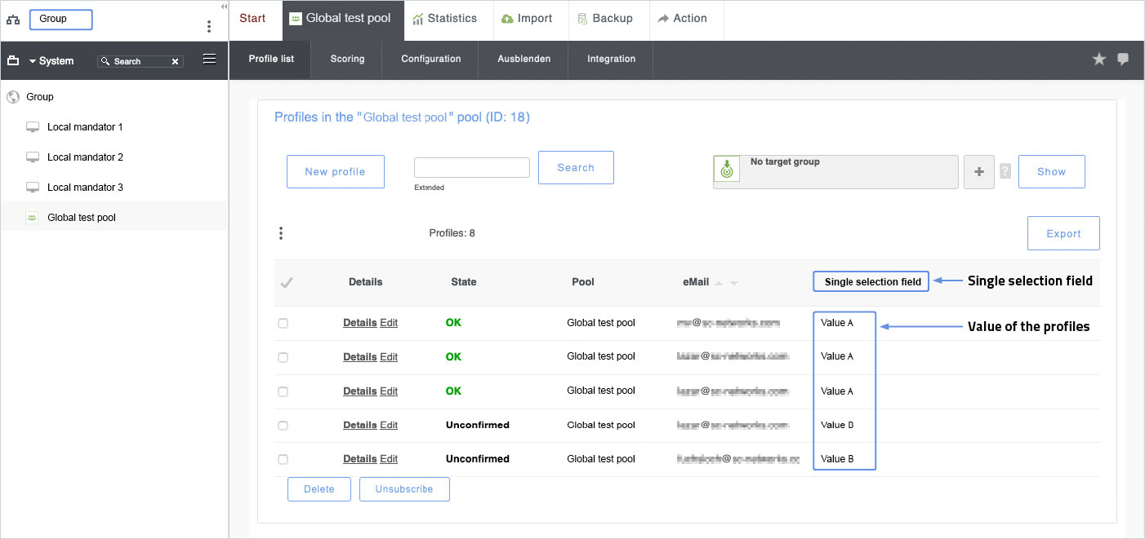Open the Scoring subtab
The height and width of the screenshot is (539, 1145).
pyautogui.click(x=347, y=59)
